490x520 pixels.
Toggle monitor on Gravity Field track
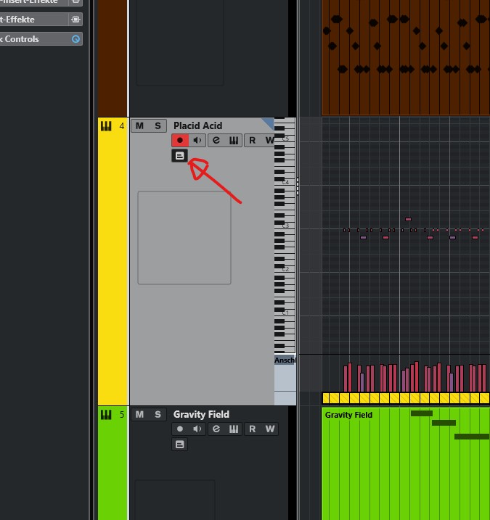click(x=197, y=429)
